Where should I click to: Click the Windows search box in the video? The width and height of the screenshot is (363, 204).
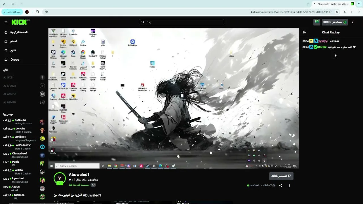pos(77,166)
